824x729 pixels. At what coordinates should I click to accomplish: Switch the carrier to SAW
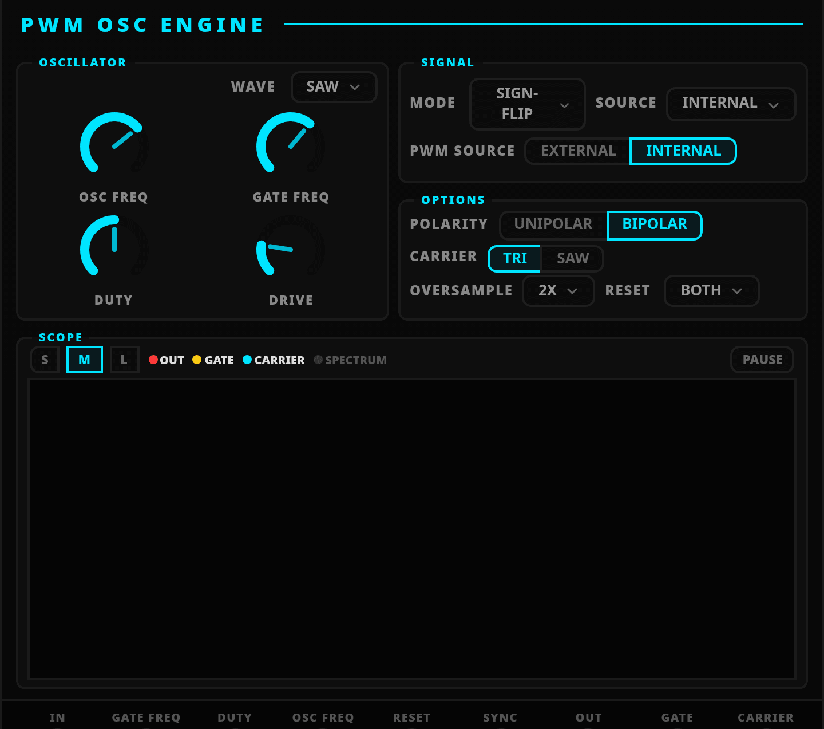(572, 258)
